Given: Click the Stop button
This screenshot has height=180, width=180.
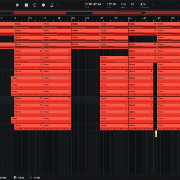Looking at the screenshot, I should 26,5.
